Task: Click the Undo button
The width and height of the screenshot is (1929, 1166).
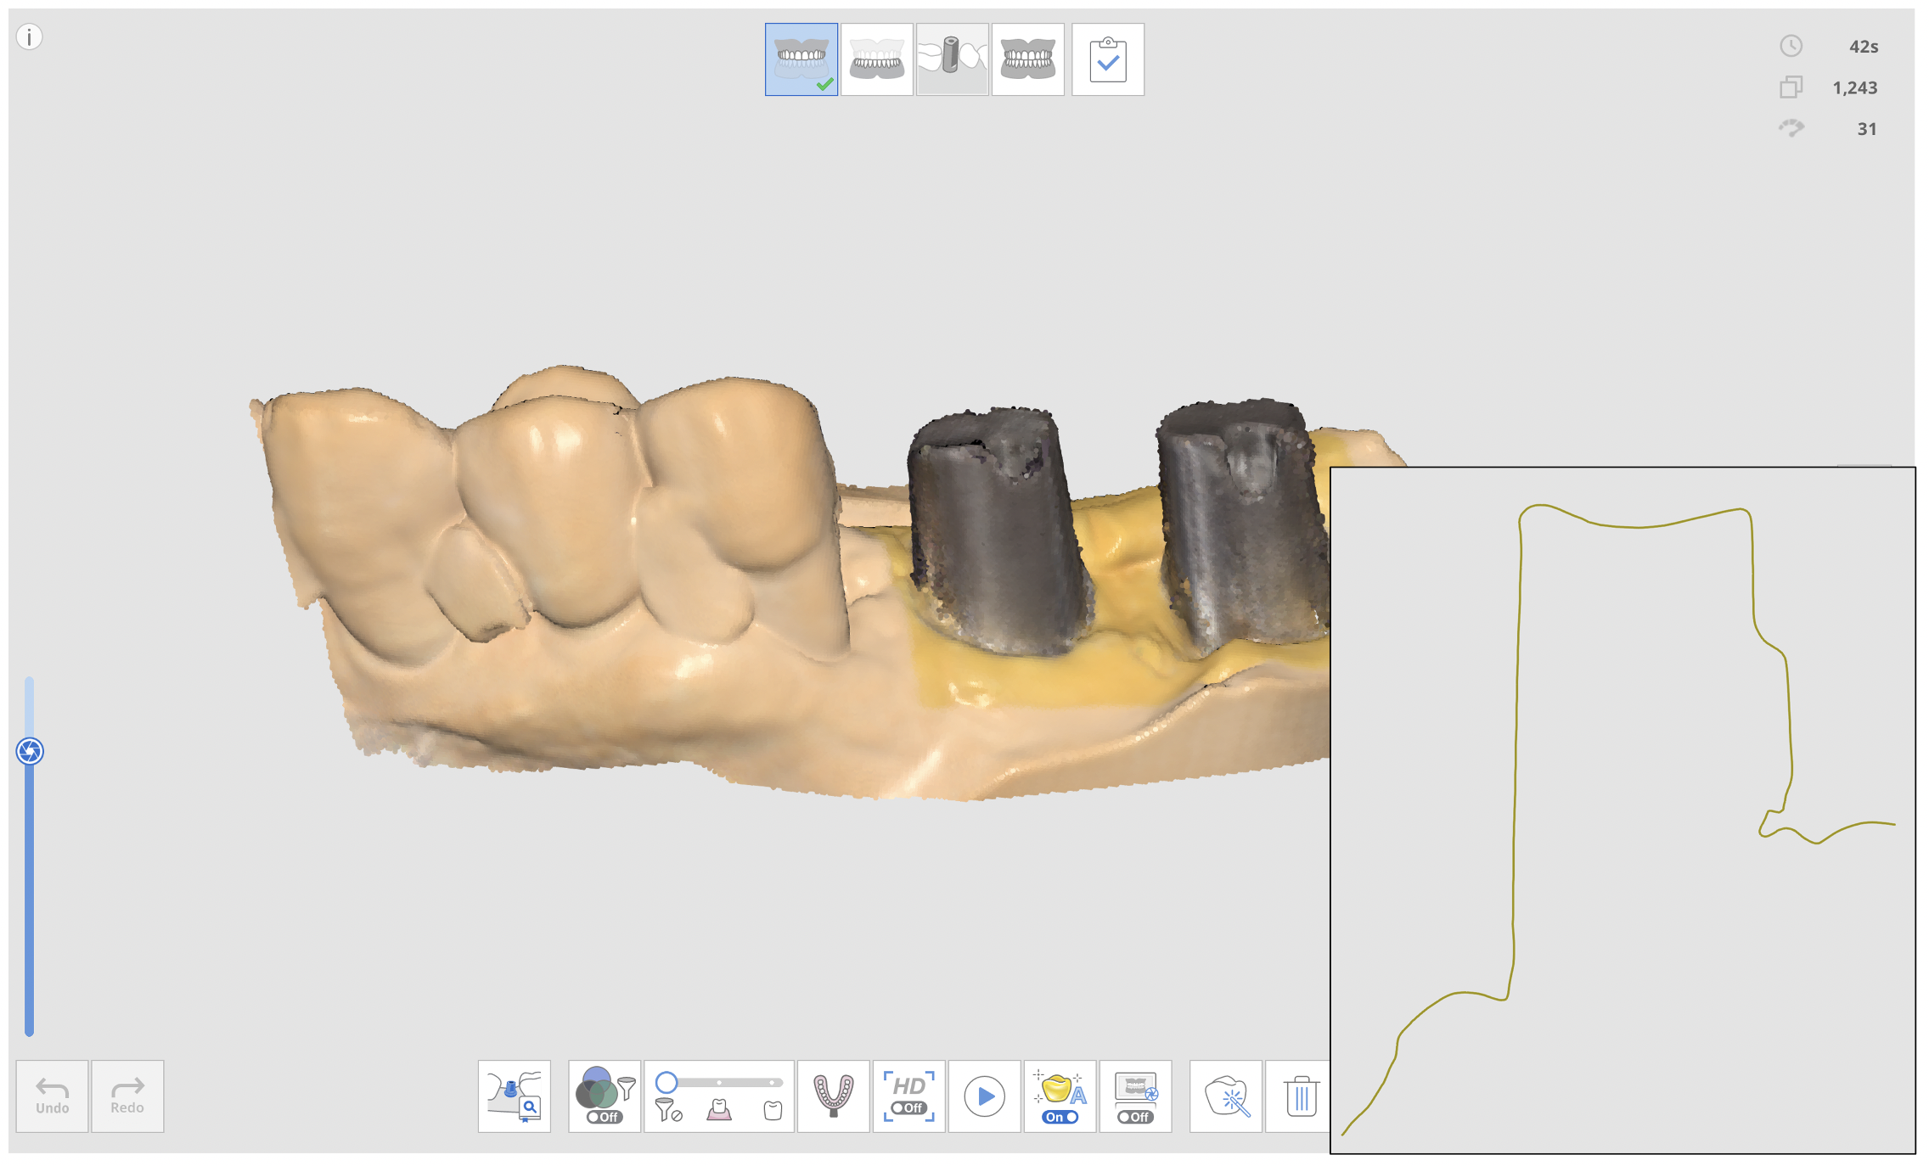Action: coord(52,1096)
